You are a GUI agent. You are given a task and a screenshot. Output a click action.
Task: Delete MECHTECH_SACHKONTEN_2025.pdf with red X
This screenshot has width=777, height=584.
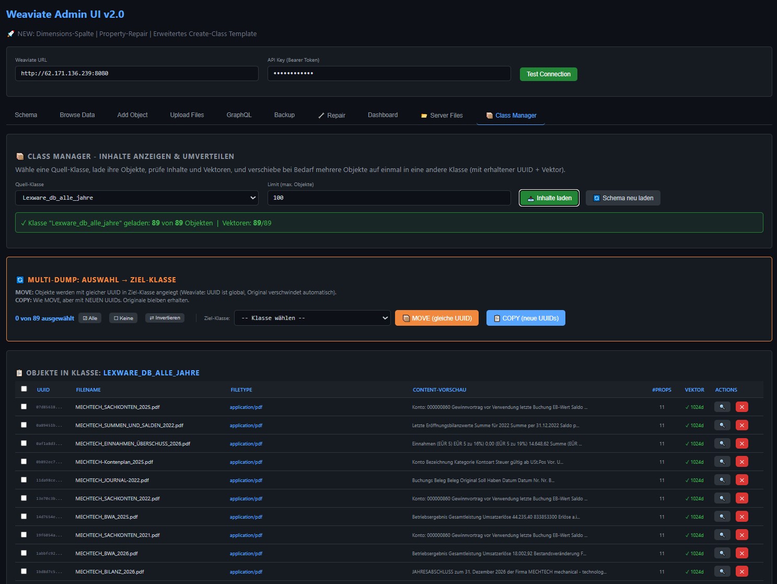[741, 407]
